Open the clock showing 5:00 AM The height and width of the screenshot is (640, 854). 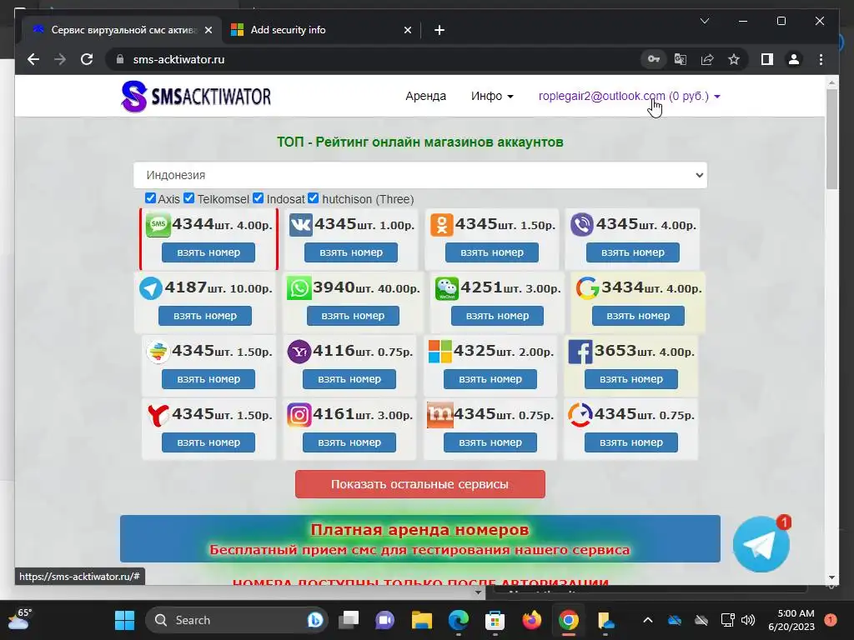[791, 620]
